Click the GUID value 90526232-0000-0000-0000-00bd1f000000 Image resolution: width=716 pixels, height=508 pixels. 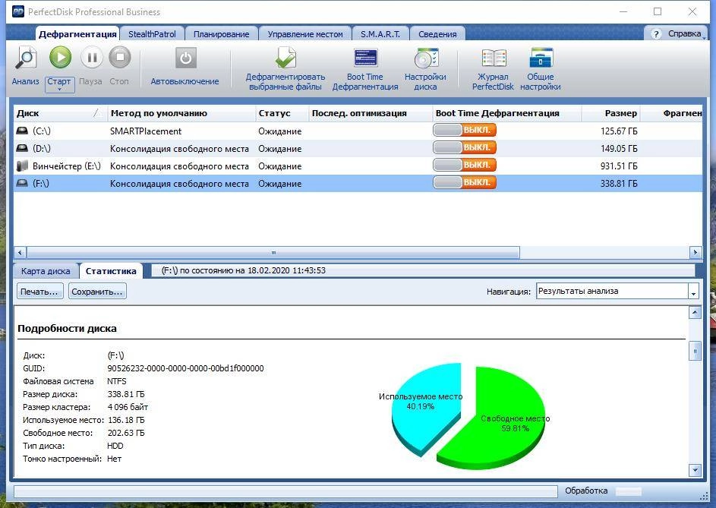pyautogui.click(x=185, y=368)
